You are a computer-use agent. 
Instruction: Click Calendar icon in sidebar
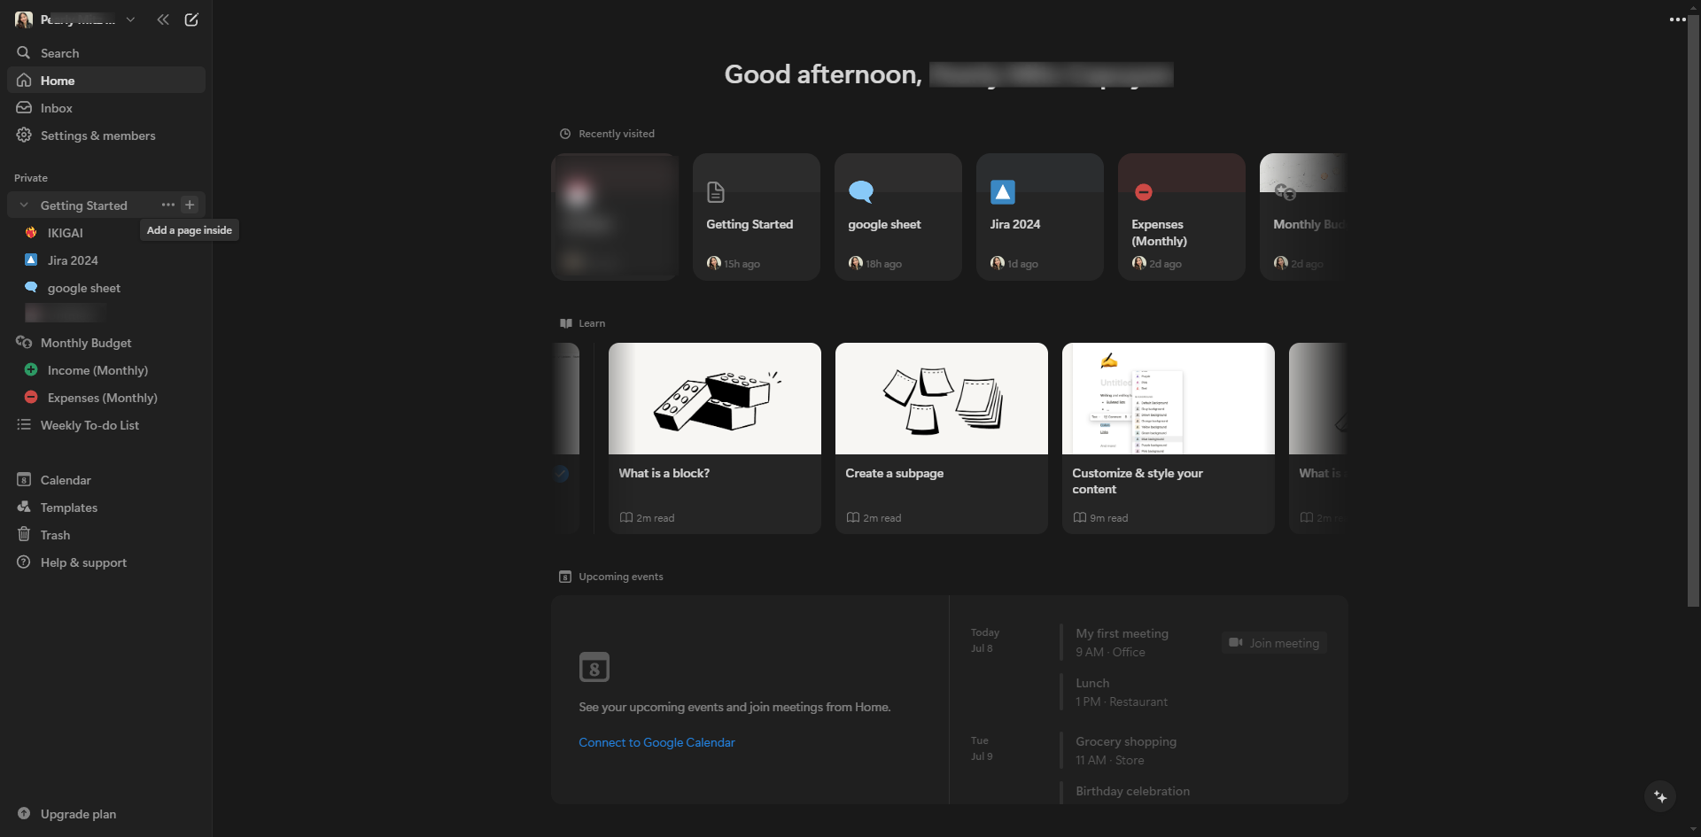24,480
